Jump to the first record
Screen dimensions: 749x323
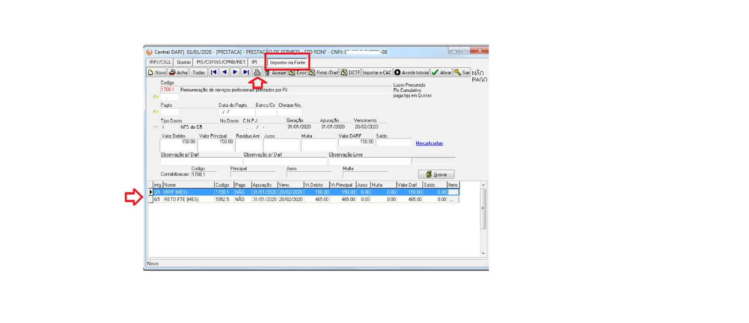[x=213, y=72]
